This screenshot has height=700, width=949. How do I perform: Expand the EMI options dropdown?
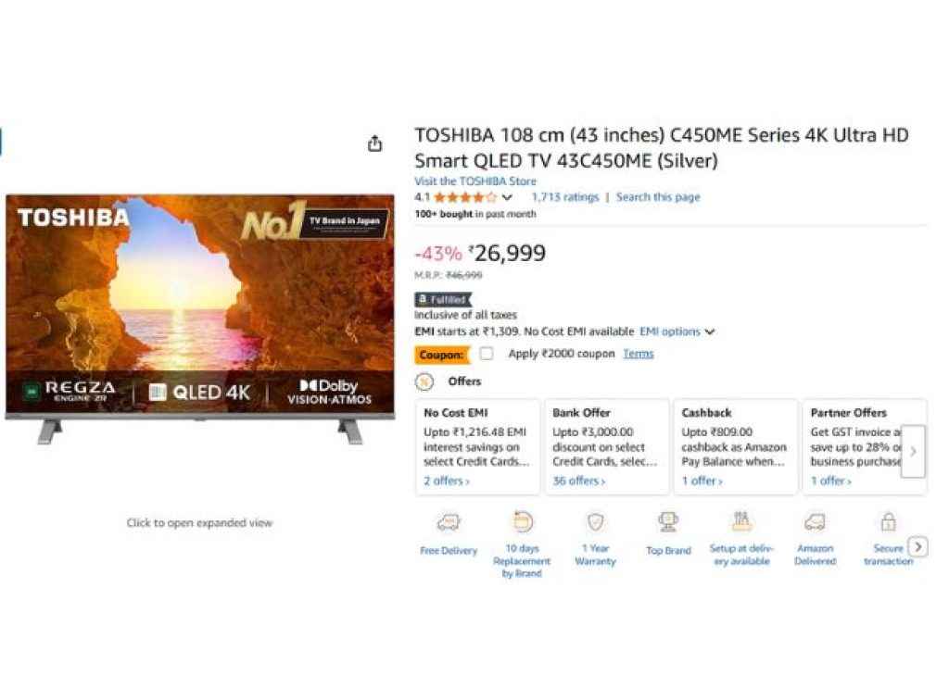coord(677,331)
